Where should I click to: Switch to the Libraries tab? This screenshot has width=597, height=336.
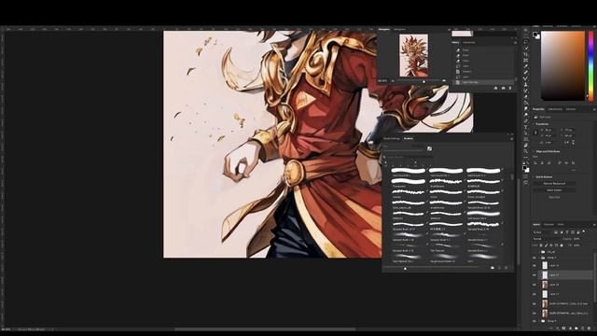pyautogui.click(x=571, y=109)
